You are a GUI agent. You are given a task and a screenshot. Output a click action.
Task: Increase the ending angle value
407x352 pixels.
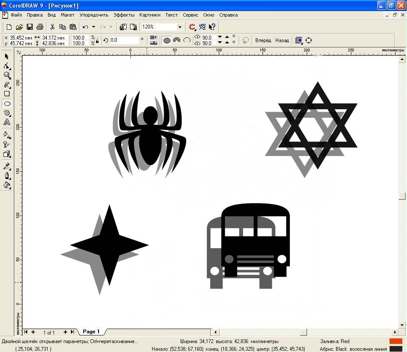tap(227, 43)
